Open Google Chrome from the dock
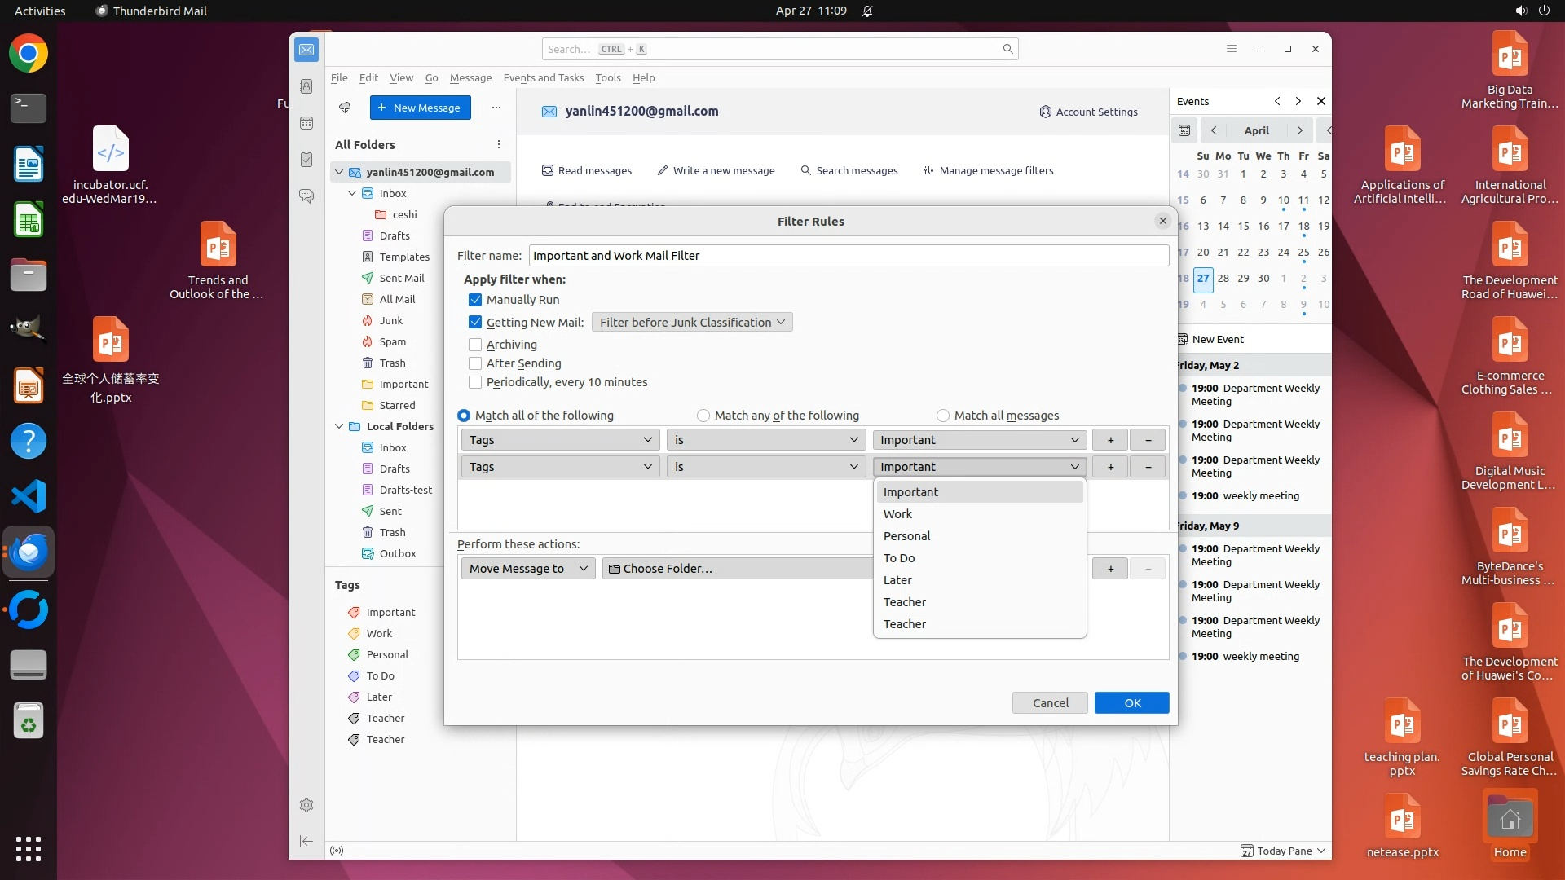Viewport: 1565px width, 880px height. click(29, 54)
